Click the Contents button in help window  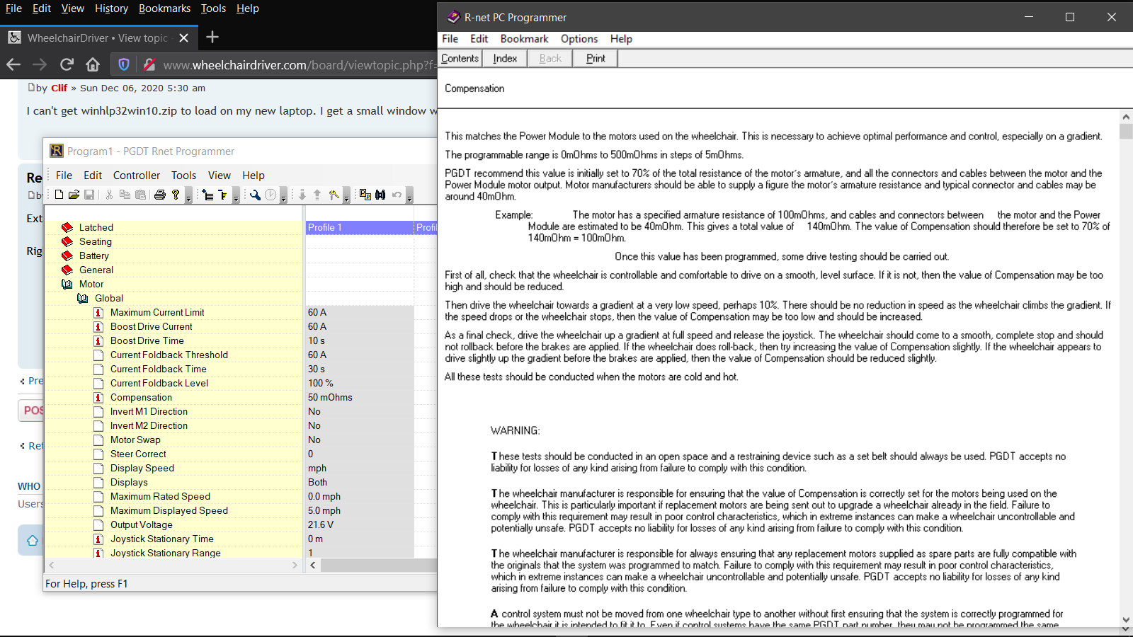(460, 59)
